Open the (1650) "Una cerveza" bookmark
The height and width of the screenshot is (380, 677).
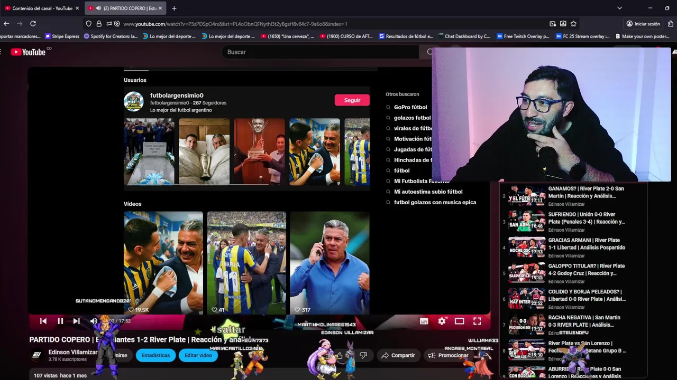click(x=288, y=36)
